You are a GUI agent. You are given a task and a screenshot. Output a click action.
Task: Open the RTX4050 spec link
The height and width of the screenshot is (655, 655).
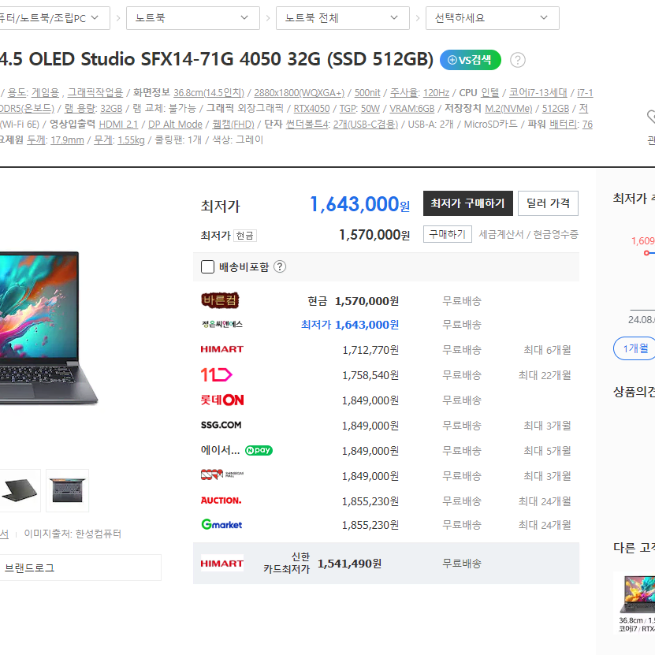click(311, 109)
